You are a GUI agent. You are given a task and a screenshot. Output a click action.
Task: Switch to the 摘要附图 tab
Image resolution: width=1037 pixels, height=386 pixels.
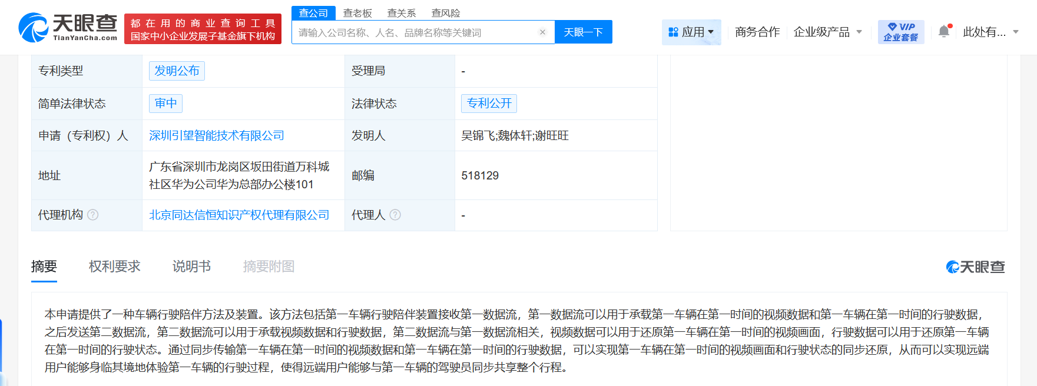coord(269,267)
